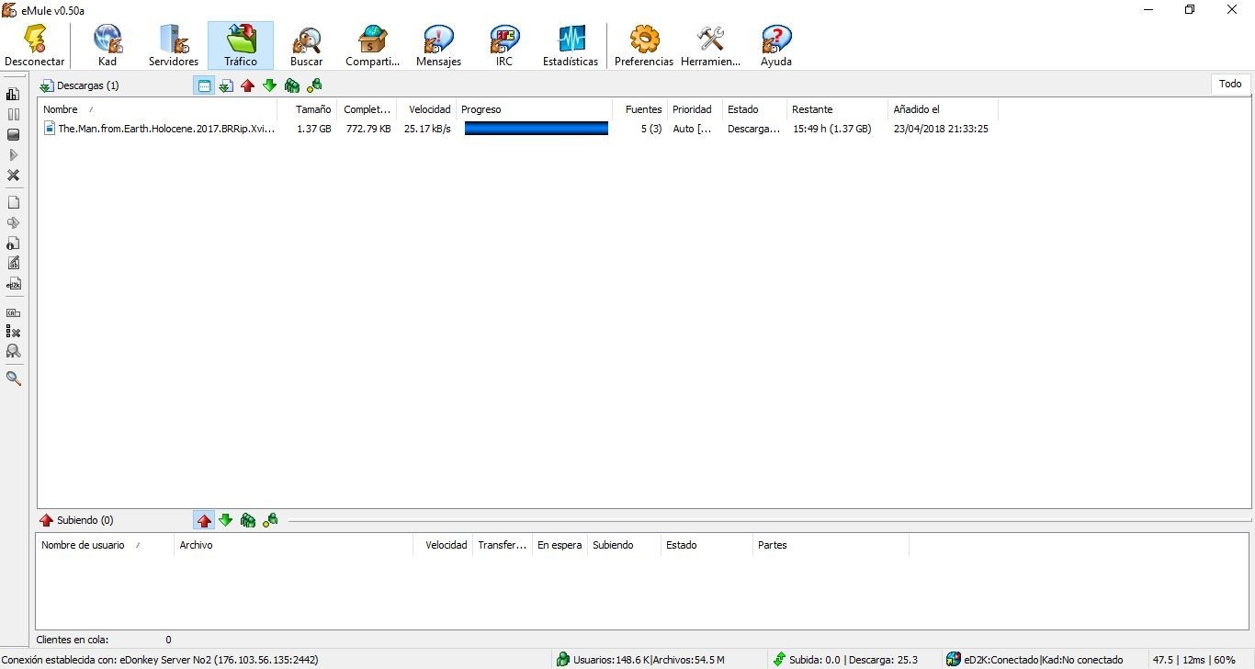Click the 15:49 h (1.37 GB) remaining cell
Image resolution: width=1255 pixels, height=669 pixels.
click(831, 129)
